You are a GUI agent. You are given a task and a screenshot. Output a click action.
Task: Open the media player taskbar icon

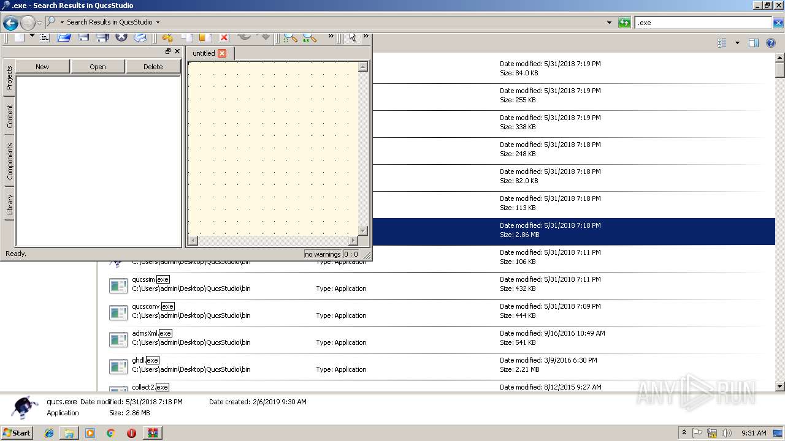point(90,433)
